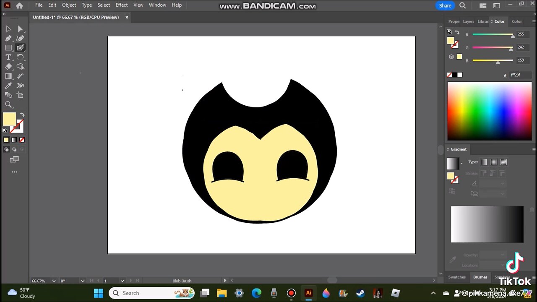The image size is (537, 302).
Task: Pick a color from the spectrum
Action: tap(489, 111)
